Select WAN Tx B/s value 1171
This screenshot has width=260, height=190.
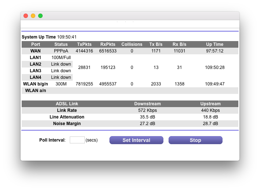tap(156, 51)
